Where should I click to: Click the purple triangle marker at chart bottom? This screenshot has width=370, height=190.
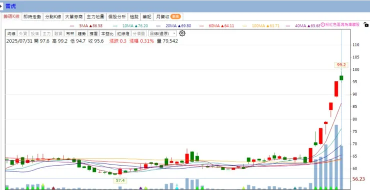tap(140, 188)
